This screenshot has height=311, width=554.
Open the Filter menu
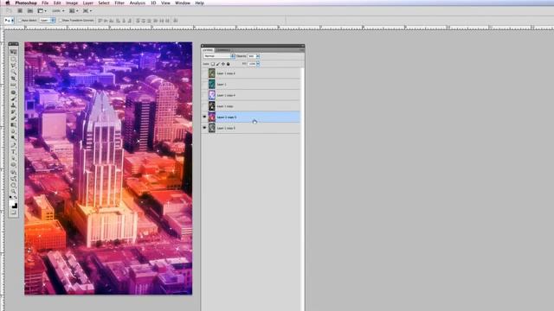[119, 3]
